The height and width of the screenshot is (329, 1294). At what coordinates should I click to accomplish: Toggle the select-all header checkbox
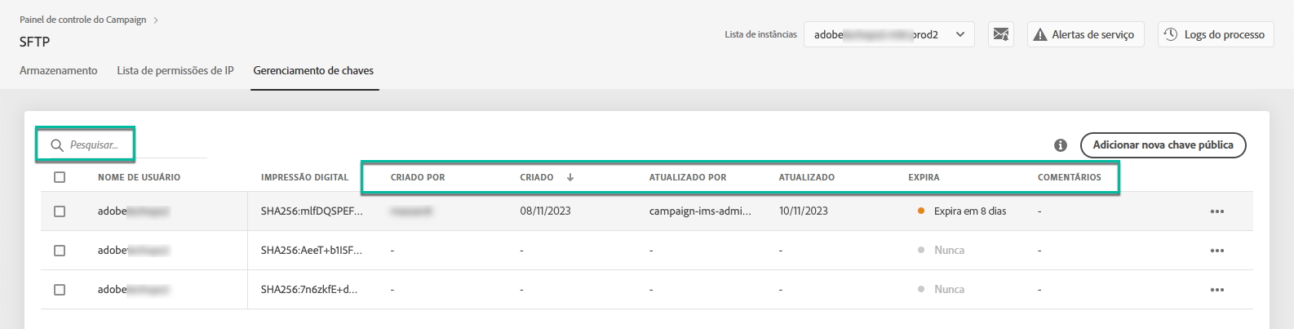(60, 177)
